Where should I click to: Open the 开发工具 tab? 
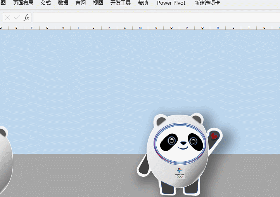(x=121, y=3)
